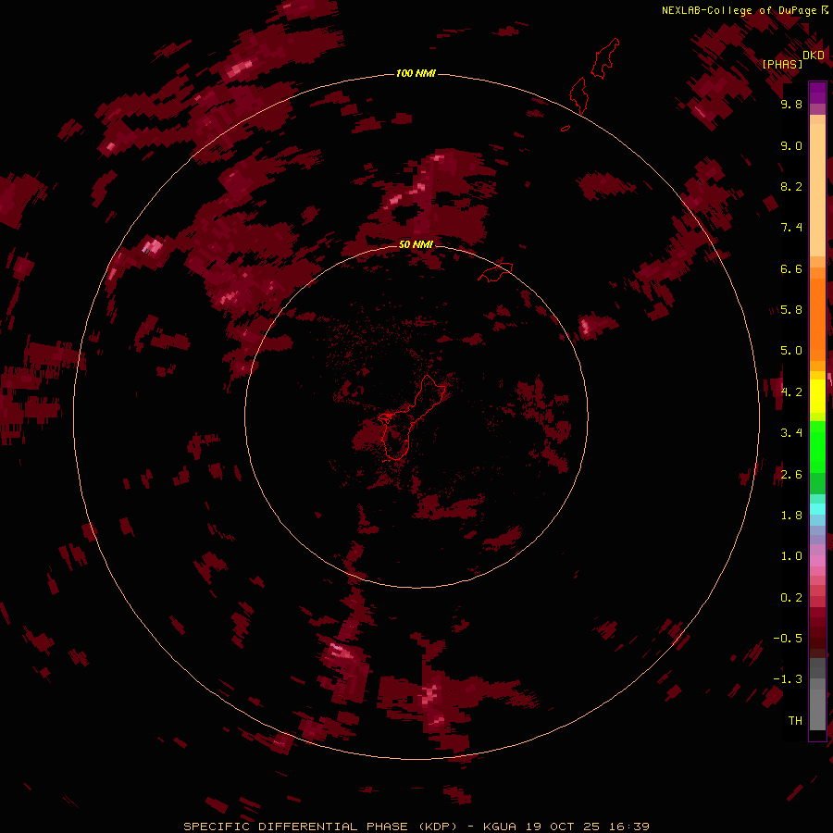
Task: Click the 1.8 scale label
Action: pos(791,516)
